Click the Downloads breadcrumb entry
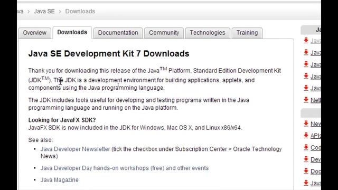 80,11
